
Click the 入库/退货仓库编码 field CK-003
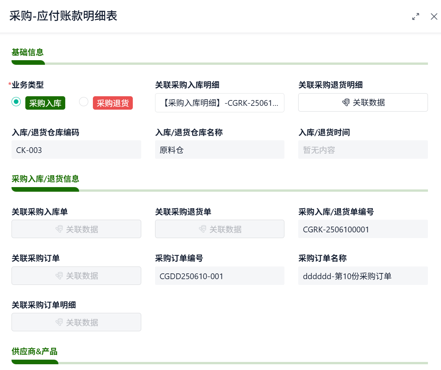pyautogui.click(x=76, y=150)
